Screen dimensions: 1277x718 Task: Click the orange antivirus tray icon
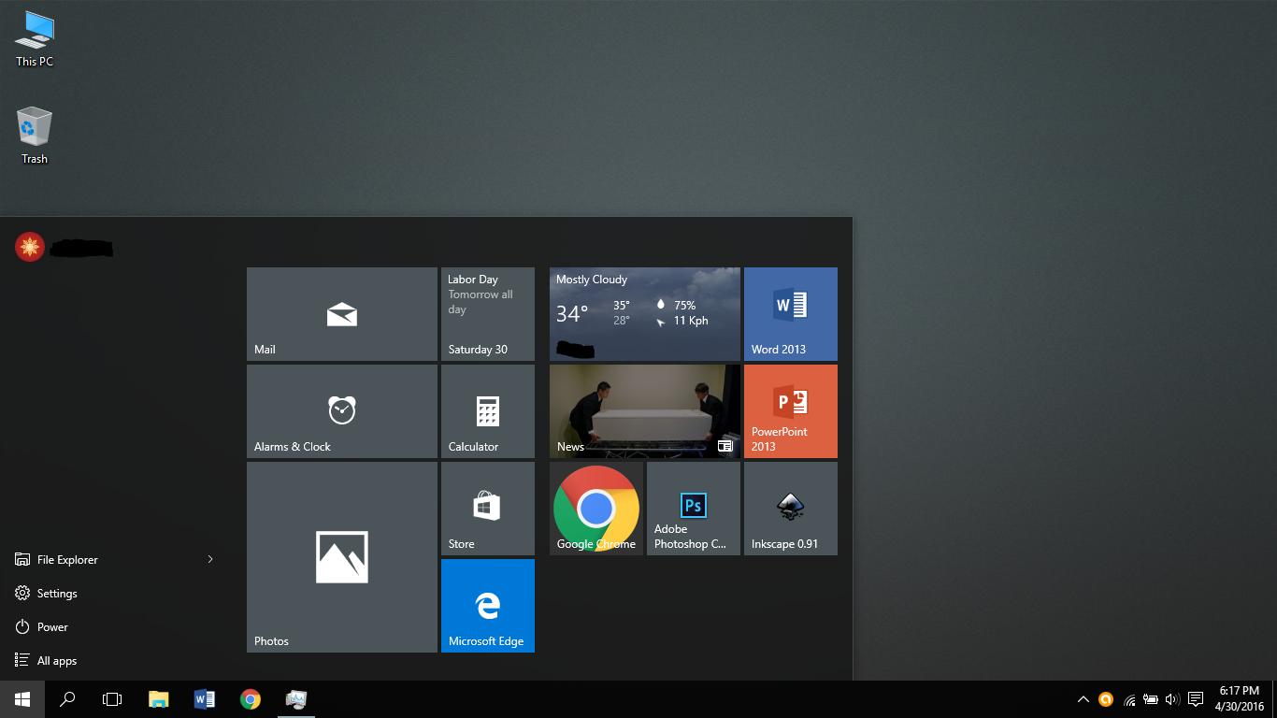(x=1106, y=699)
